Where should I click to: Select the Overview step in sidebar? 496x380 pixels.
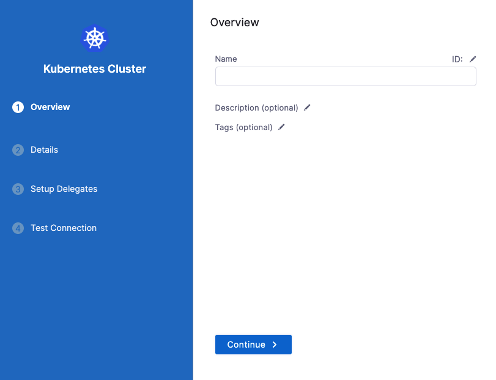pos(50,107)
